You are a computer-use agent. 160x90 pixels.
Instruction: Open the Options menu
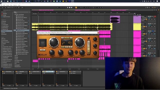15,5
